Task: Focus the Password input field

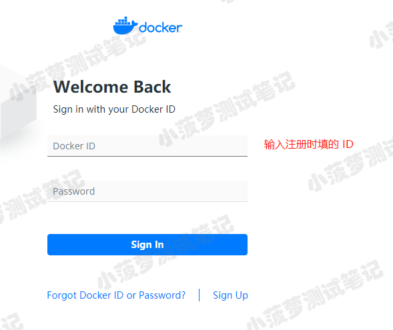Action: (147, 191)
